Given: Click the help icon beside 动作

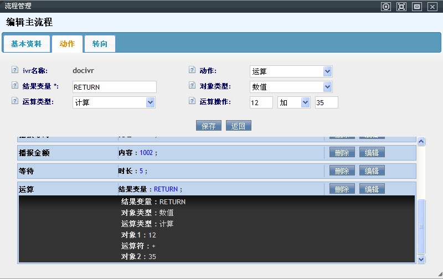Looking at the screenshot, I should tap(192, 70).
